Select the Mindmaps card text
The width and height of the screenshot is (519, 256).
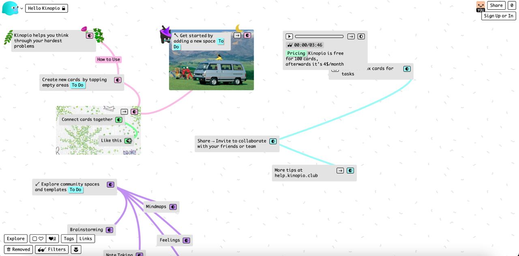pyautogui.click(x=156, y=207)
